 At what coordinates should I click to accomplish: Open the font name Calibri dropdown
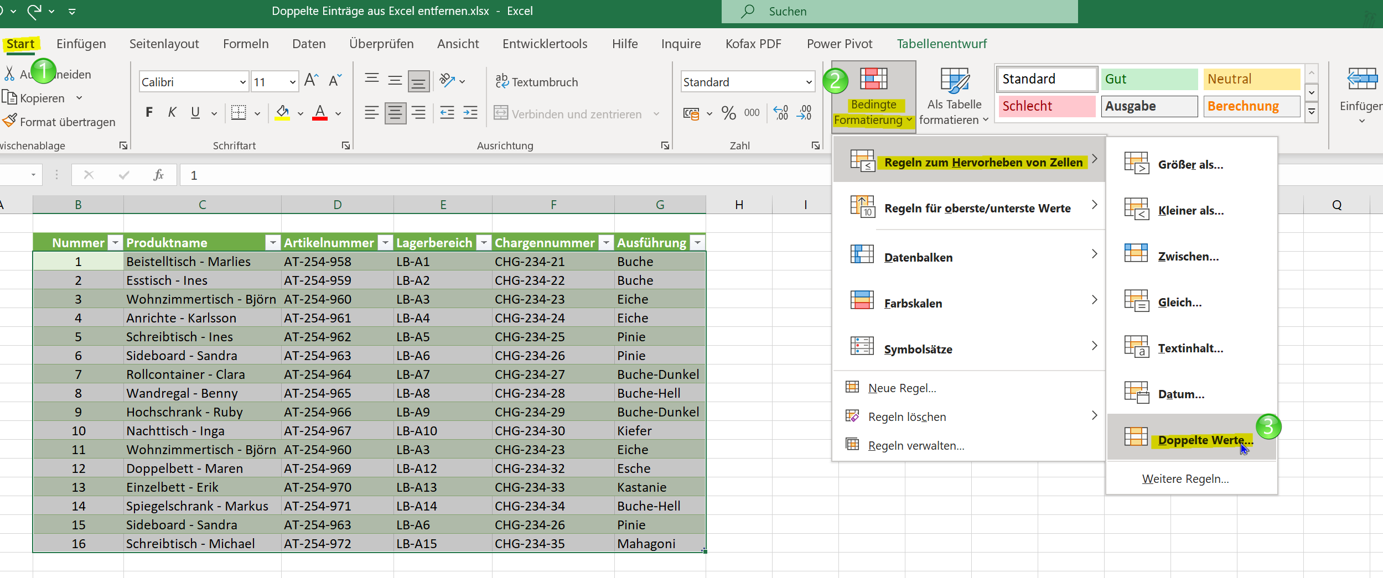tap(242, 82)
